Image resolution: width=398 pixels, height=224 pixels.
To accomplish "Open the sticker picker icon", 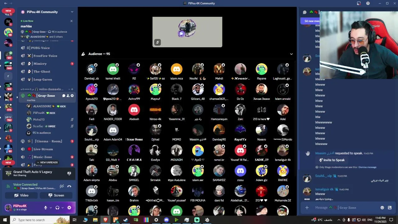I will pyautogui.click(x=390, y=208).
